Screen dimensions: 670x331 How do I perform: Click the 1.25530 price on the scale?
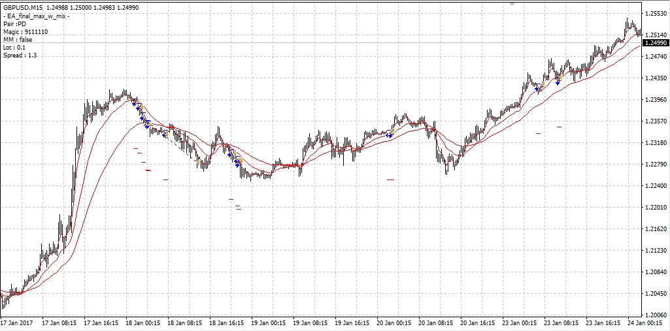click(x=654, y=14)
